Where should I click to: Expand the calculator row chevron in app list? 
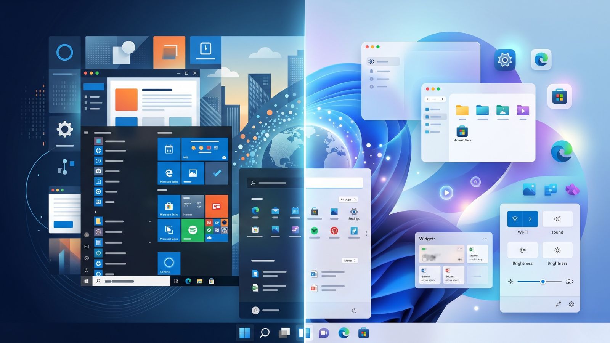(x=150, y=242)
